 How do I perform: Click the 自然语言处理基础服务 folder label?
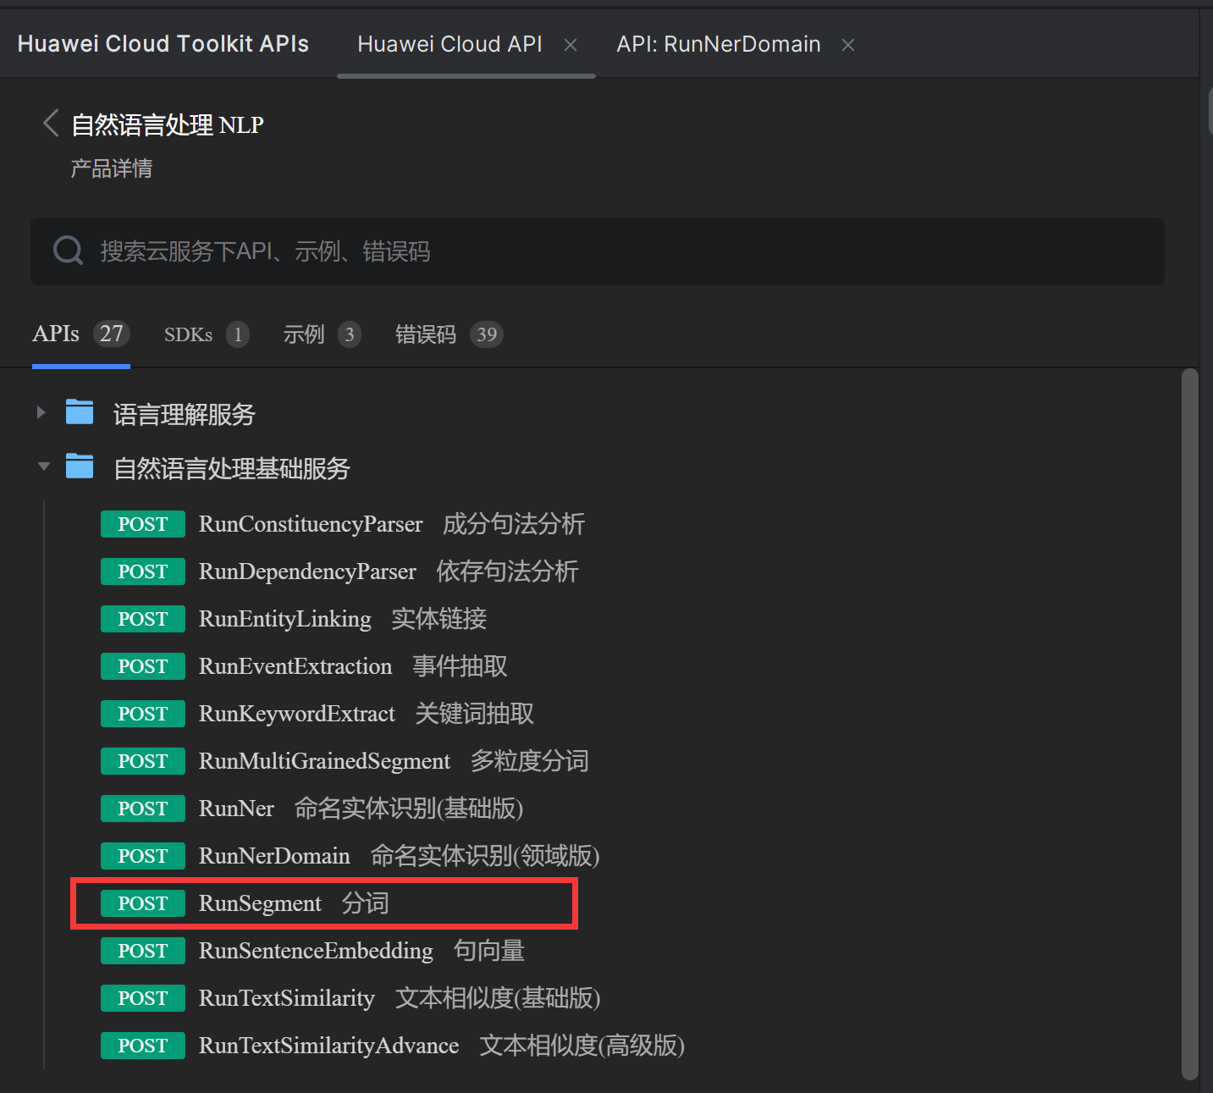click(232, 468)
